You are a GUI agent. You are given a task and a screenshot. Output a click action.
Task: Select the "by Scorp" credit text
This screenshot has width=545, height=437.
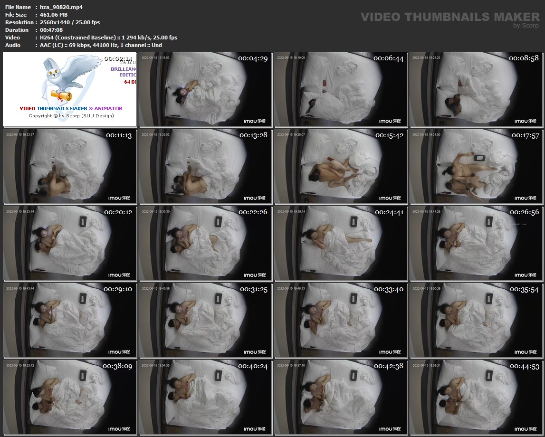[526, 26]
